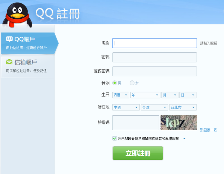Click into the 密碼 password field
Screen dimensions: 224x174
[x=154, y=57]
